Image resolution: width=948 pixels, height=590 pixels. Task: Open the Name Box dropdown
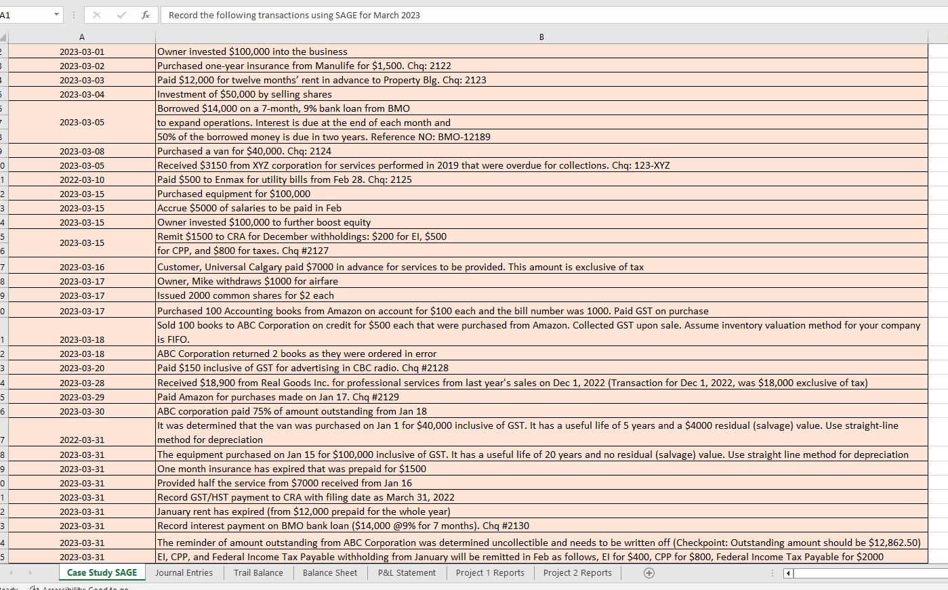click(56, 14)
